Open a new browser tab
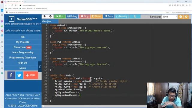Viewport: 192px width, 108px height. (x=25, y=1)
